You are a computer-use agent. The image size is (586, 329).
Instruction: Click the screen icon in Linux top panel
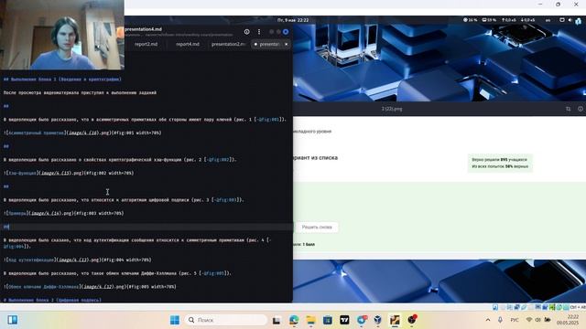pos(561,20)
